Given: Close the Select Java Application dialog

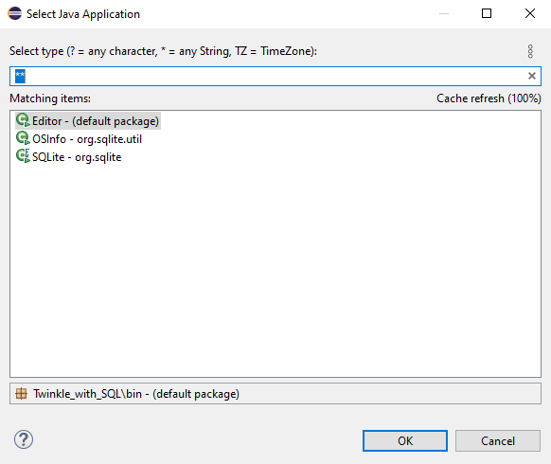Looking at the screenshot, I should coord(530,13).
